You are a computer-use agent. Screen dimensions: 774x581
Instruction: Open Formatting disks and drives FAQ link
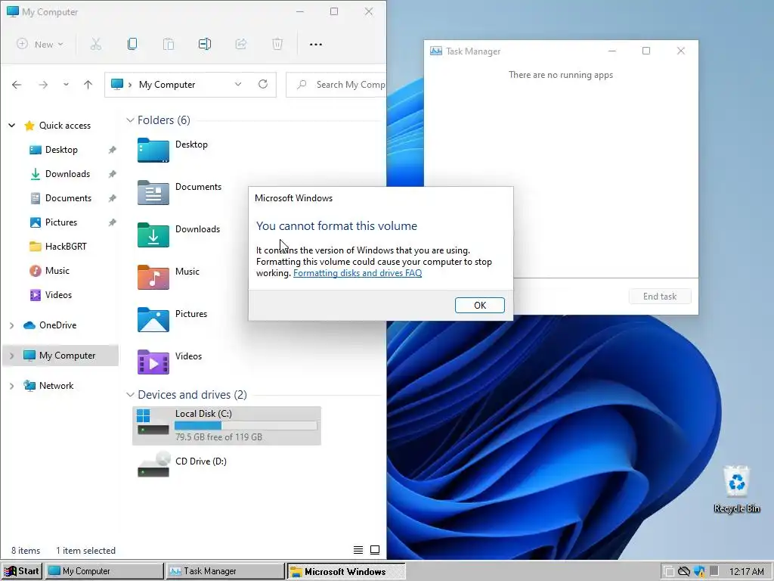pos(358,273)
